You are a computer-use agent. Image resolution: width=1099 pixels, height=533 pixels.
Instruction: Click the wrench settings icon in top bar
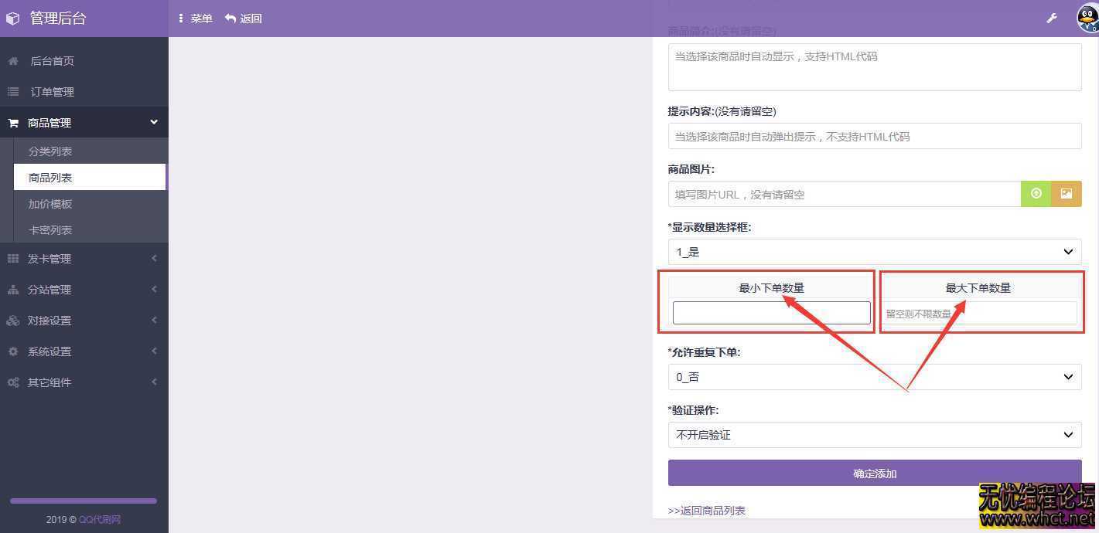(1052, 17)
